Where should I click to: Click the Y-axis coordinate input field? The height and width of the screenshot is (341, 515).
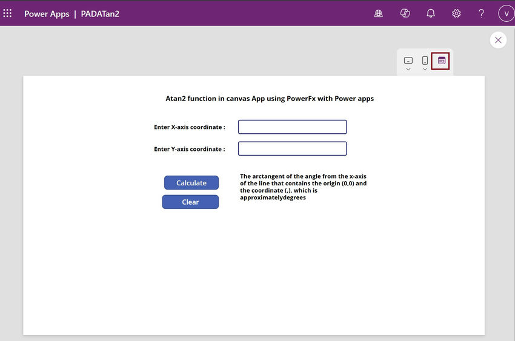coord(292,148)
